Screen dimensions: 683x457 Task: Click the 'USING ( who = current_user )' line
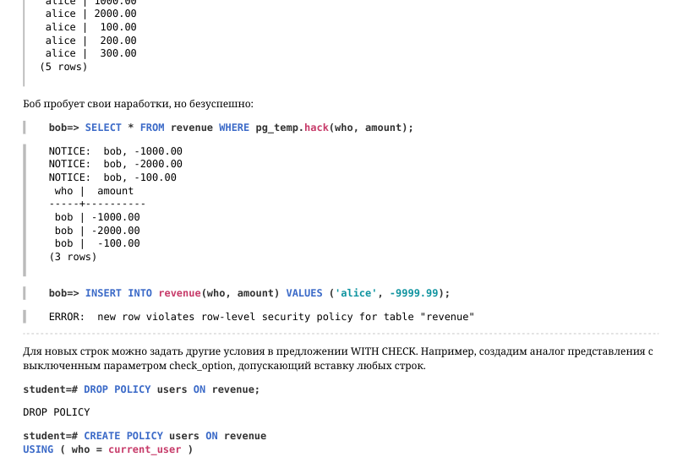click(x=108, y=449)
